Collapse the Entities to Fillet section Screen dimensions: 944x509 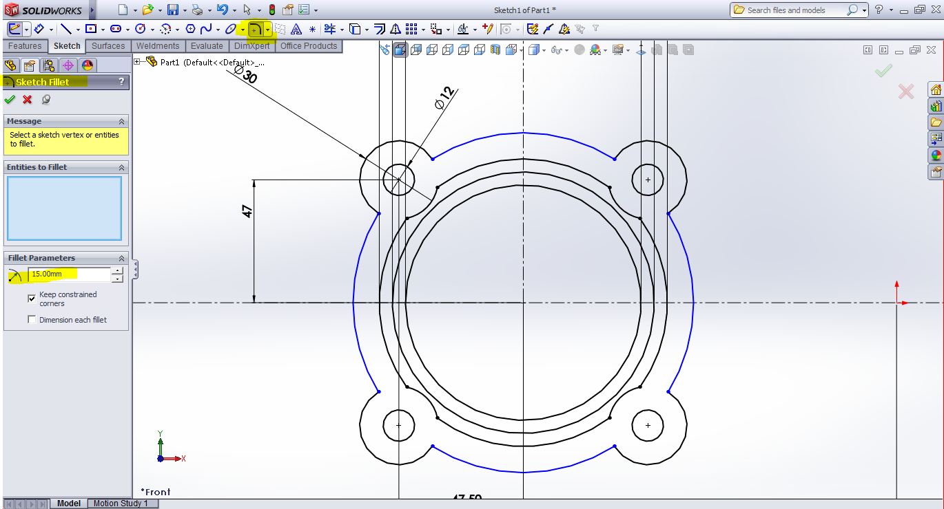[x=121, y=168]
